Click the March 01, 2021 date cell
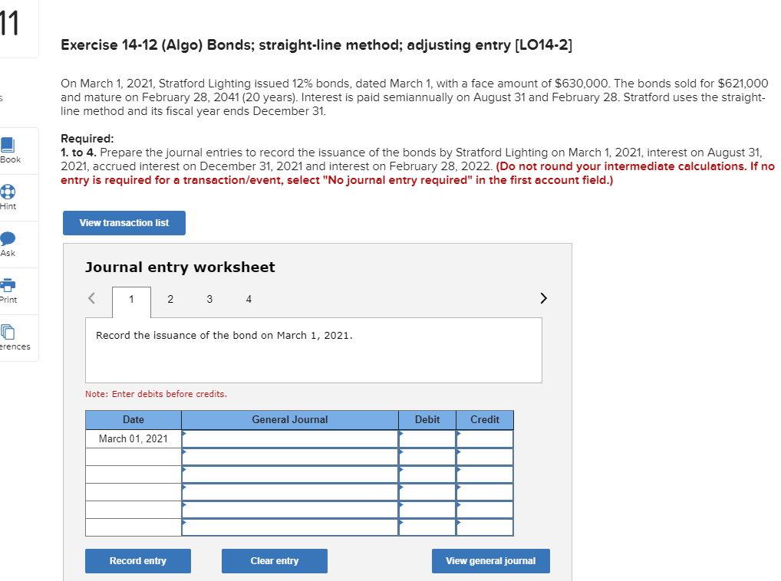 [x=133, y=438]
